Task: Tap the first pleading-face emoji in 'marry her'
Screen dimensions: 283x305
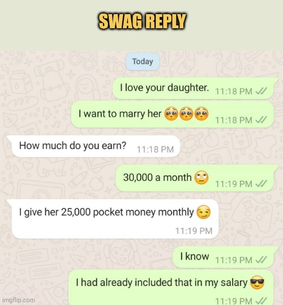Action: [x=171, y=114]
